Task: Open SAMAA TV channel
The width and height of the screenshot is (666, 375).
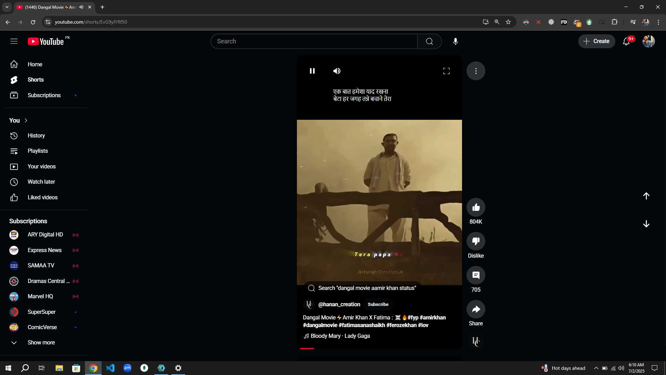Action: coord(44,266)
